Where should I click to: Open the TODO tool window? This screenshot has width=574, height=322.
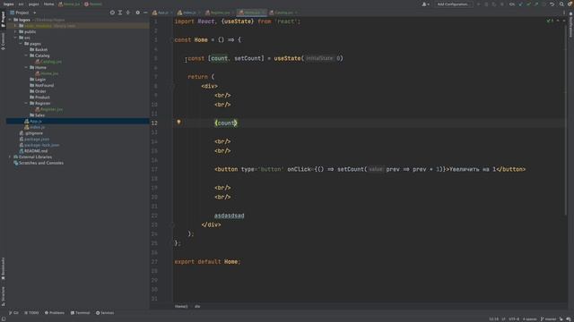(31, 313)
